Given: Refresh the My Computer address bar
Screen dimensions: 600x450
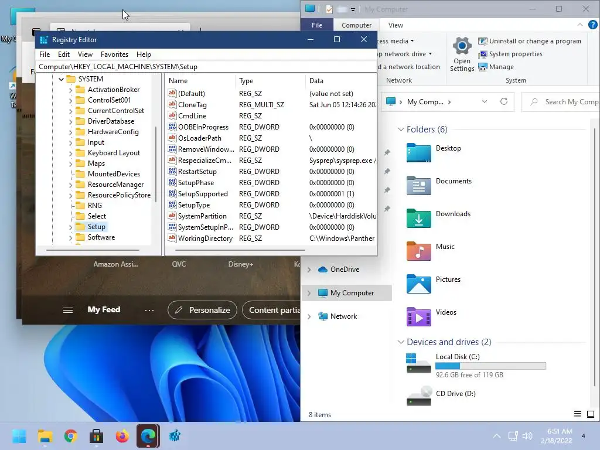Looking at the screenshot, I should coord(503,101).
